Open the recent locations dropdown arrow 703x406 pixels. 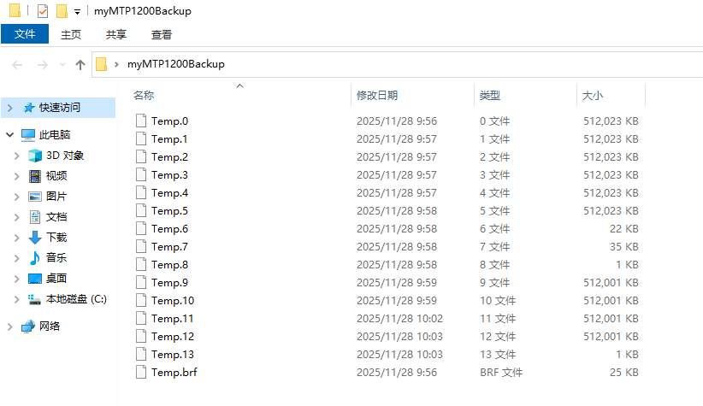pos(62,65)
